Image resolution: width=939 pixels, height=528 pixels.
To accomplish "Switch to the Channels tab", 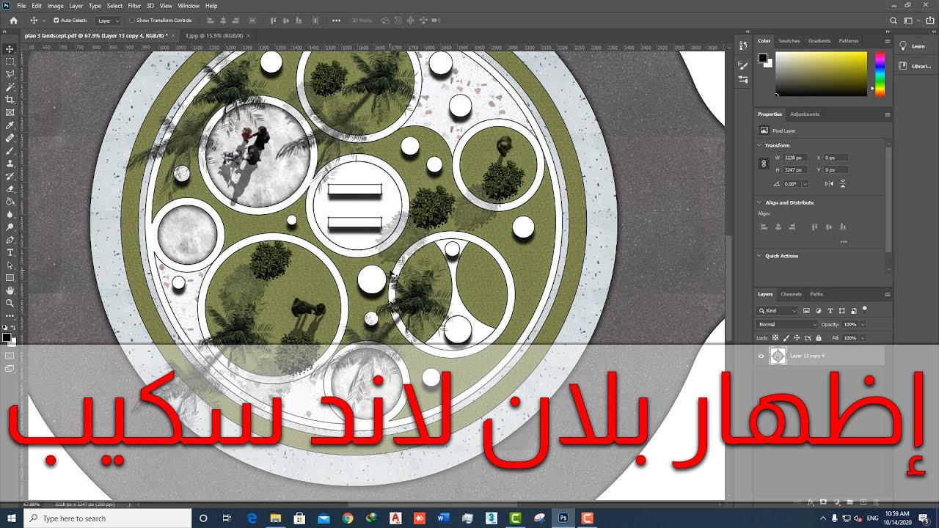I will click(791, 294).
